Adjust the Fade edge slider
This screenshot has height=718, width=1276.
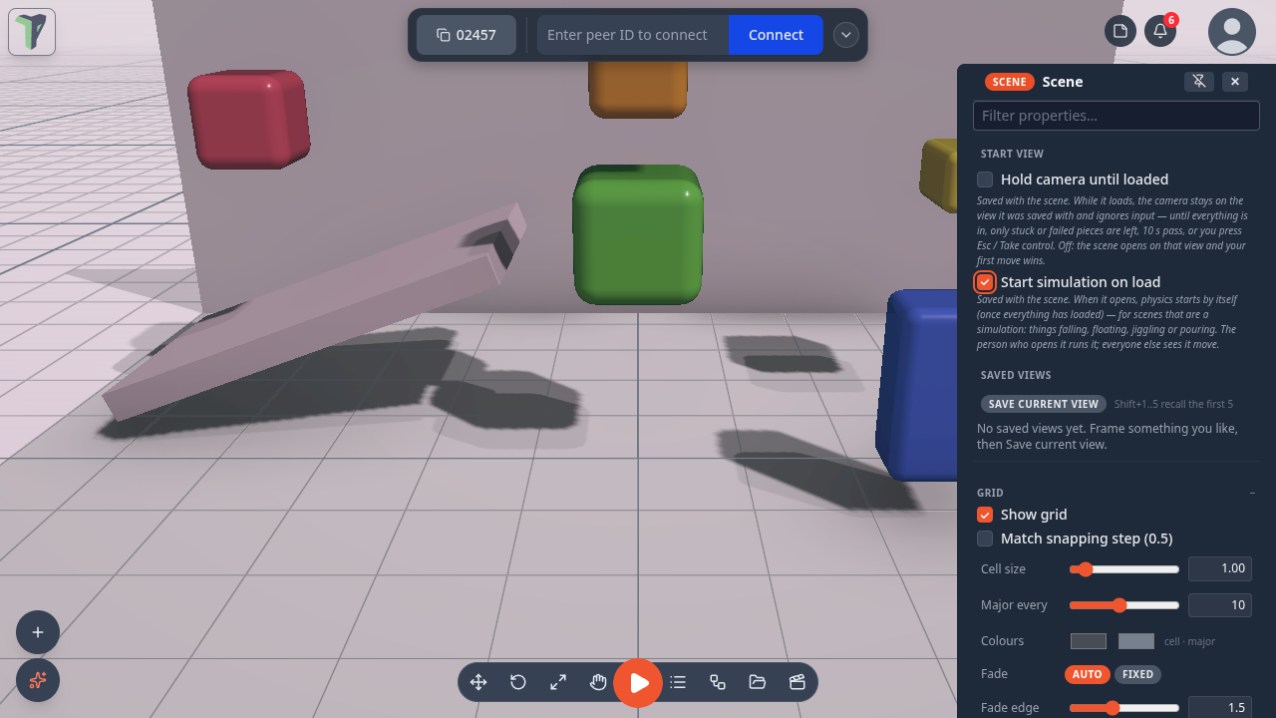(x=1124, y=708)
